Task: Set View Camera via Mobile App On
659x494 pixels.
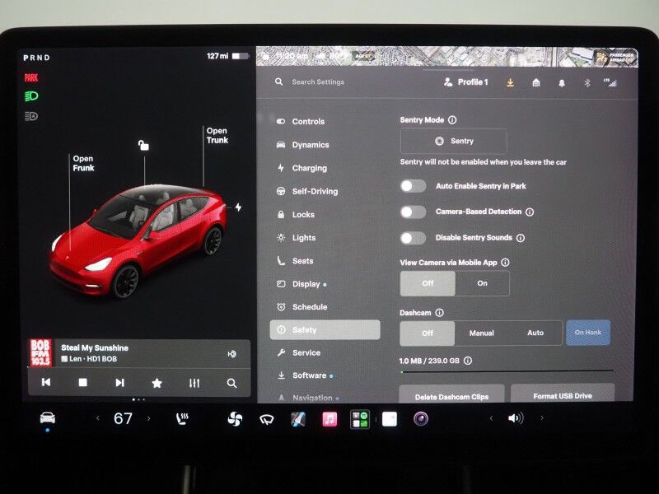Action: 482,283
